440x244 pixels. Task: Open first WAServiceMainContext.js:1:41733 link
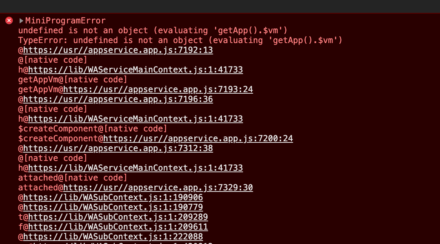(x=135, y=69)
